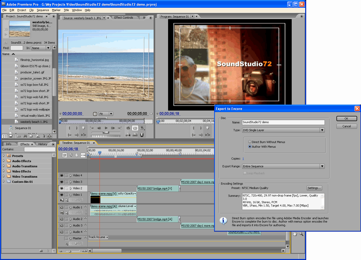The width and height of the screenshot is (361, 260).
Task: Switch to Effect Controls tab
Action: click(x=124, y=18)
